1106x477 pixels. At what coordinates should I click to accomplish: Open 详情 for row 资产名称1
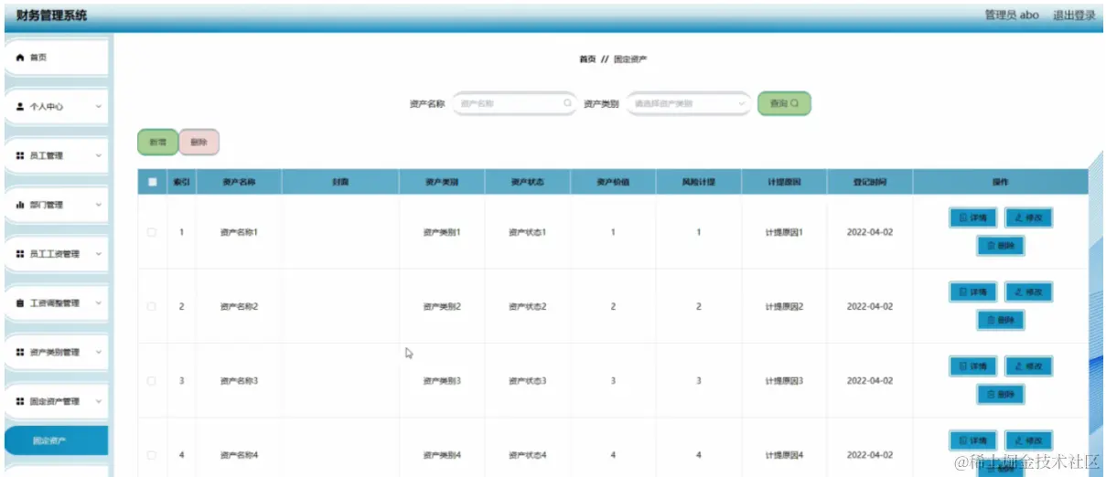point(972,217)
